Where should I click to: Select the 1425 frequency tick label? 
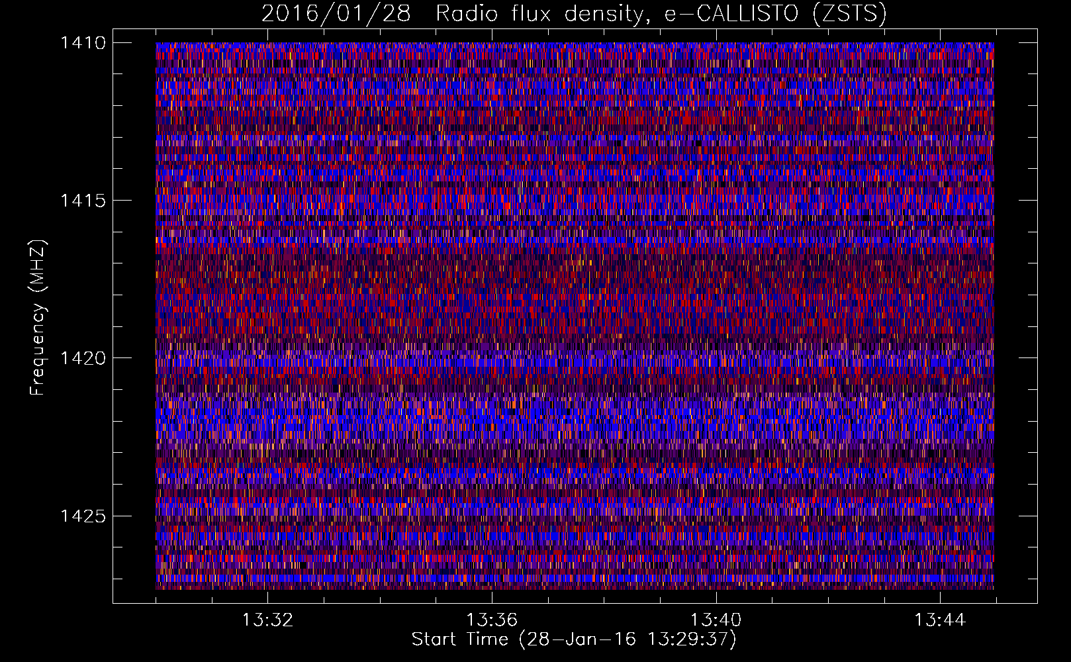pos(83,516)
